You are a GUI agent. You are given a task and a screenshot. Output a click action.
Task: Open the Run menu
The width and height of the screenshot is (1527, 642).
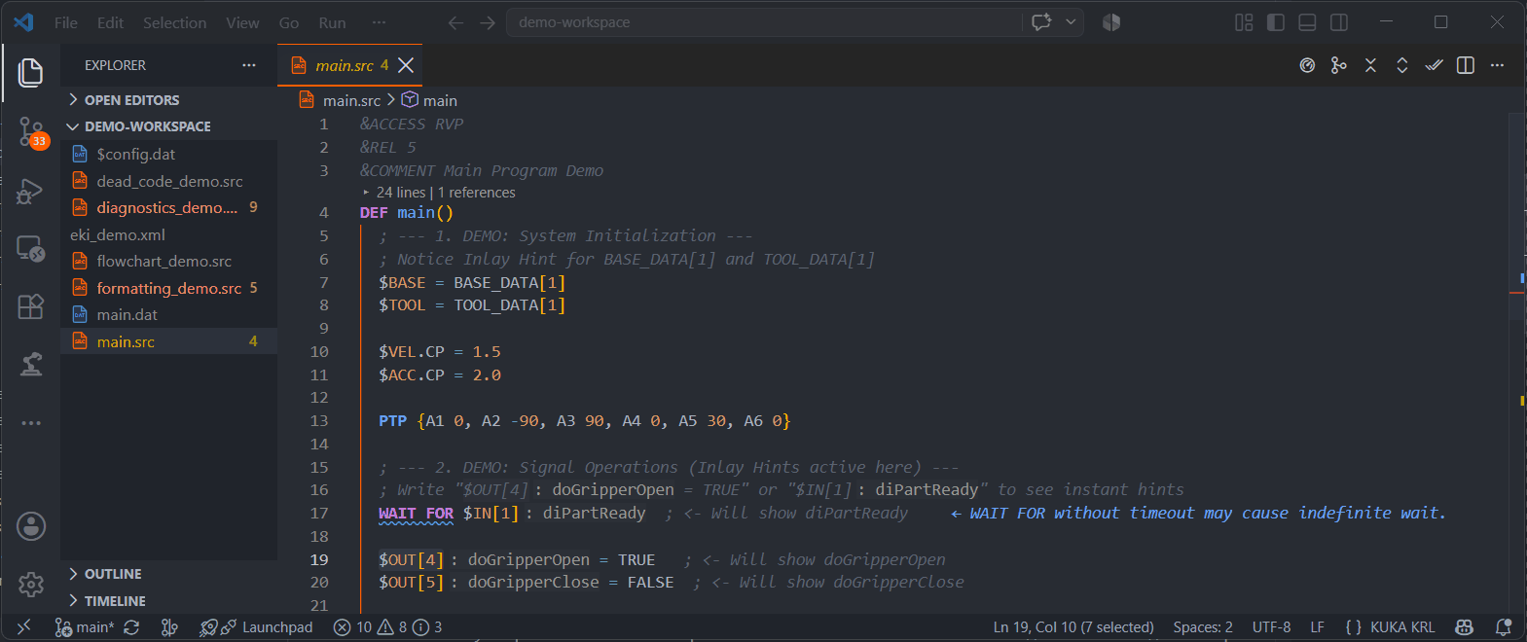pyautogui.click(x=332, y=22)
